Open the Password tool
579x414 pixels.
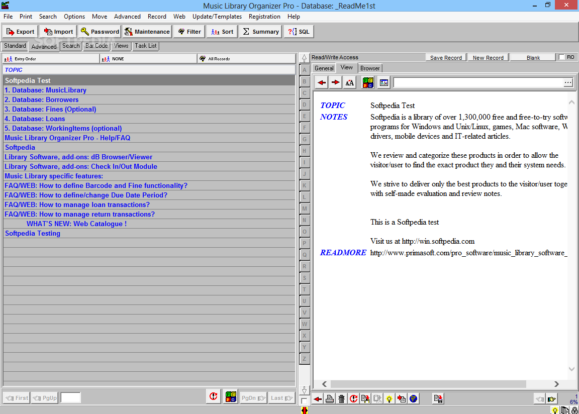(100, 32)
